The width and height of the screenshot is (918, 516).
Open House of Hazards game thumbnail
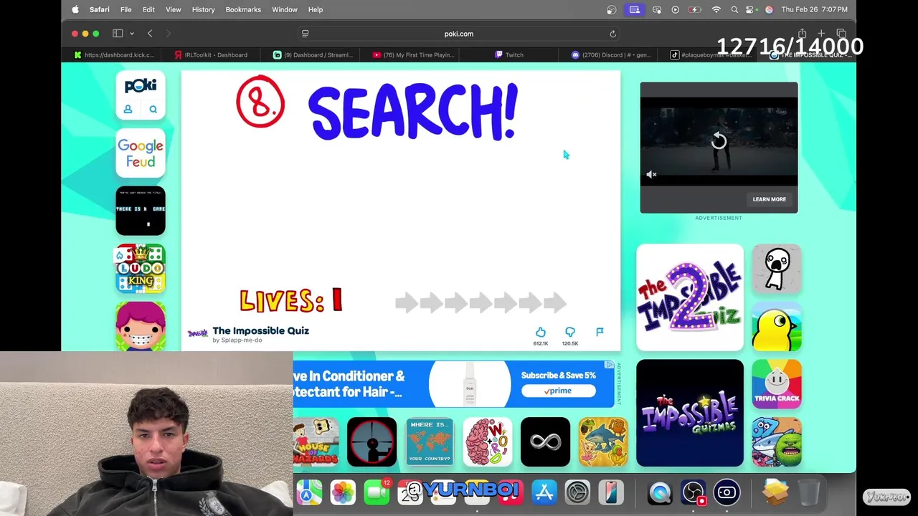[x=316, y=441]
